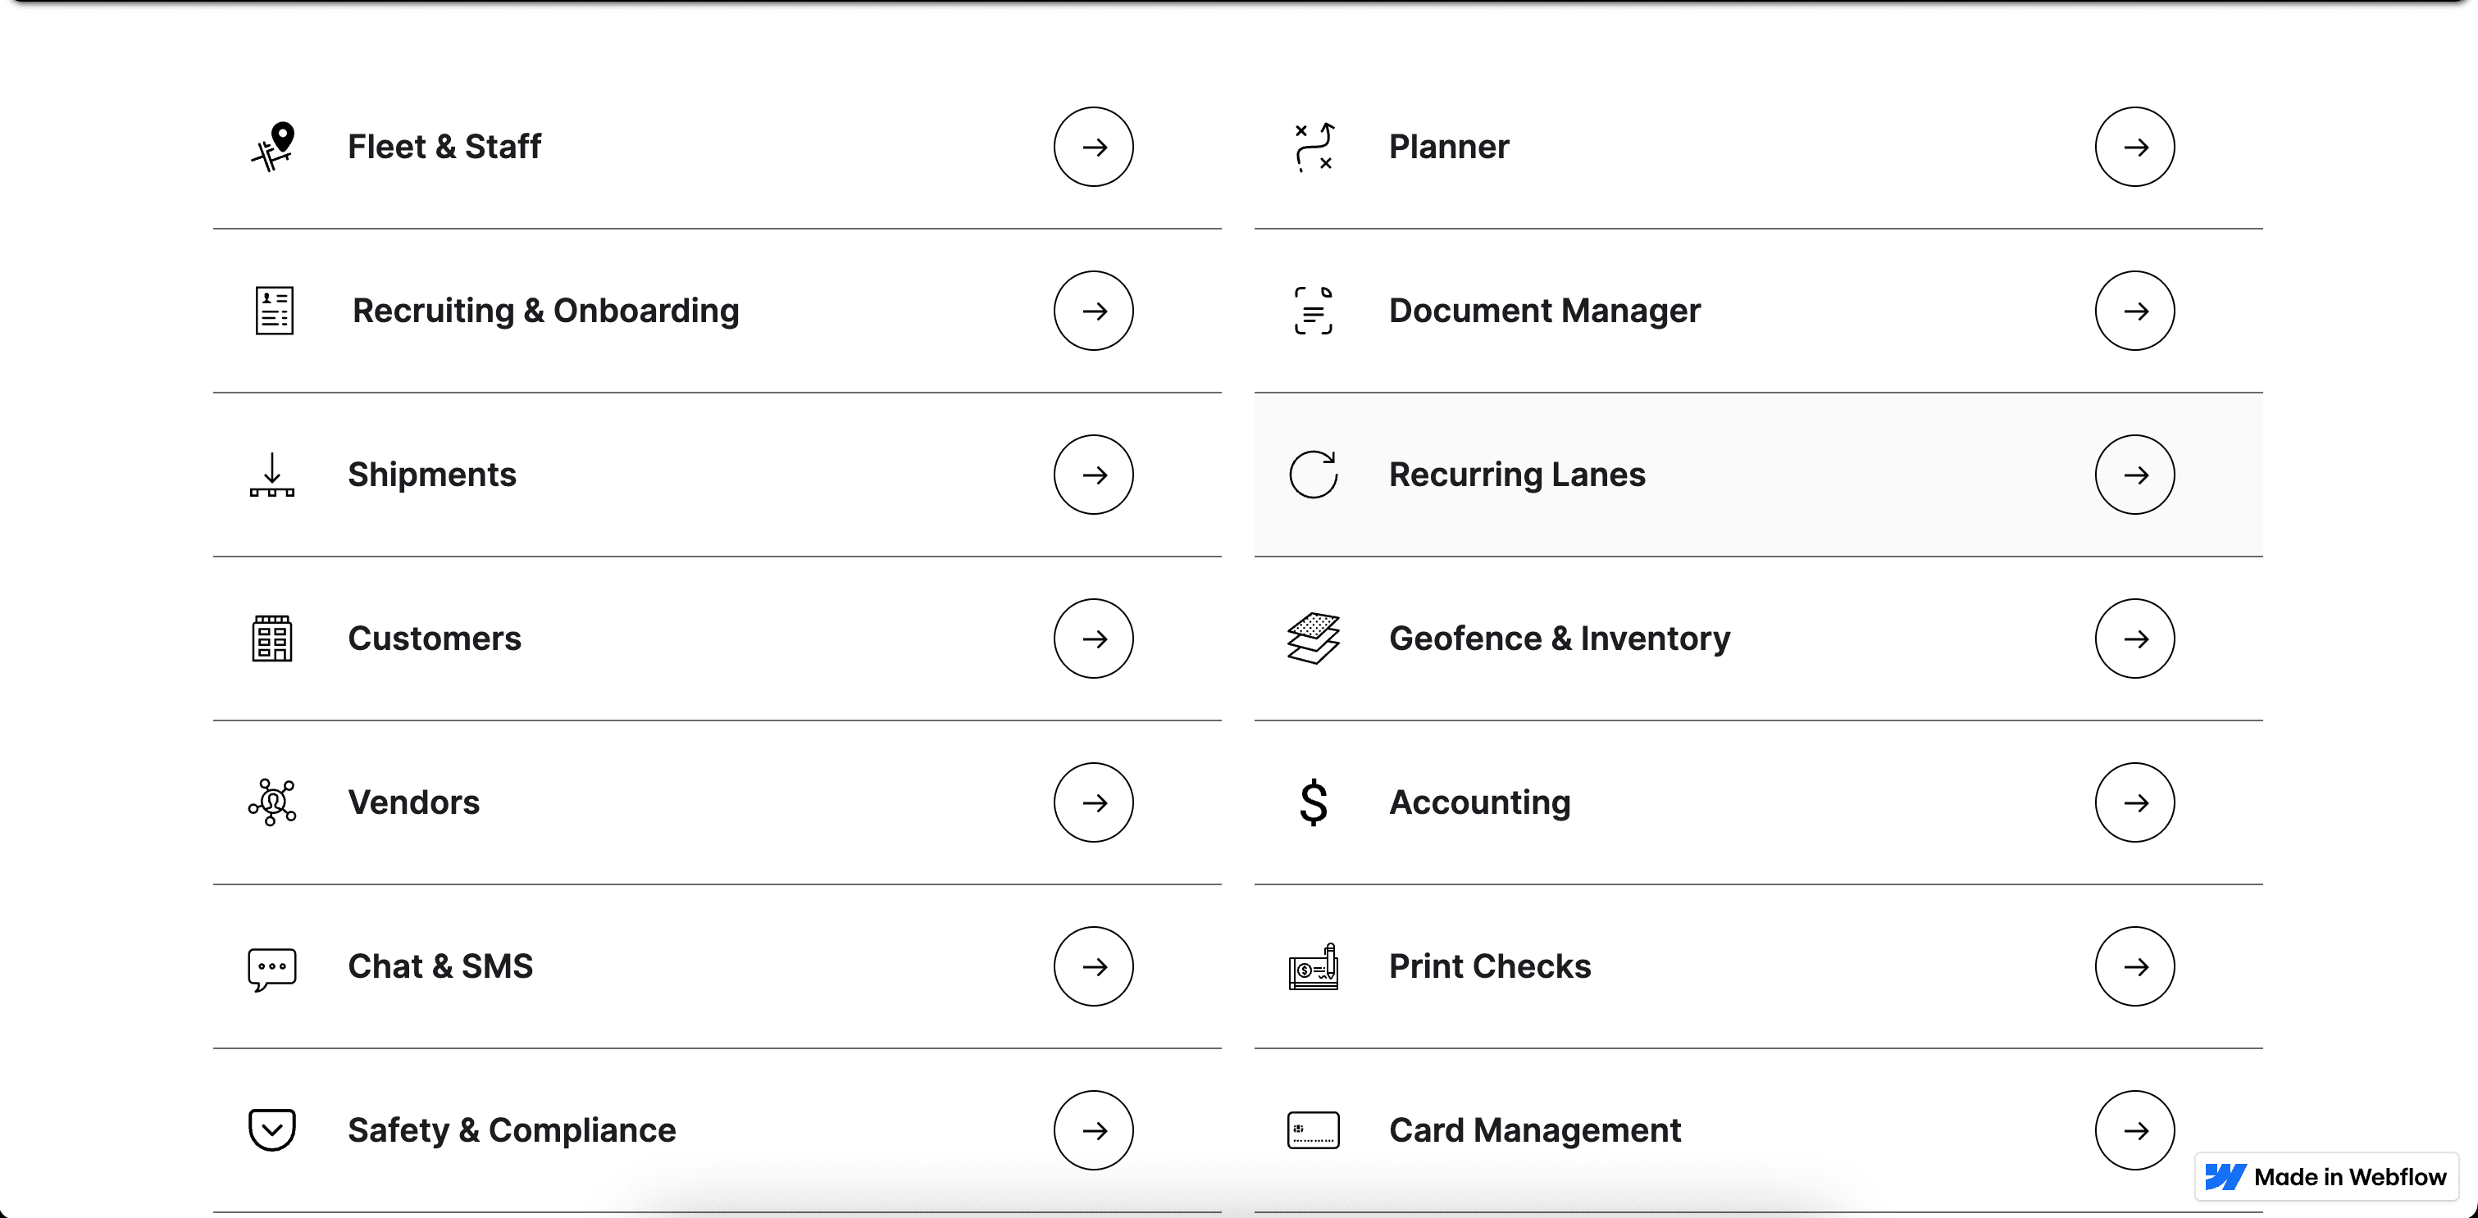Screen dimensions: 2478x1218
Task: Click the Chat & SMS speech bubble icon
Action: coord(272,966)
